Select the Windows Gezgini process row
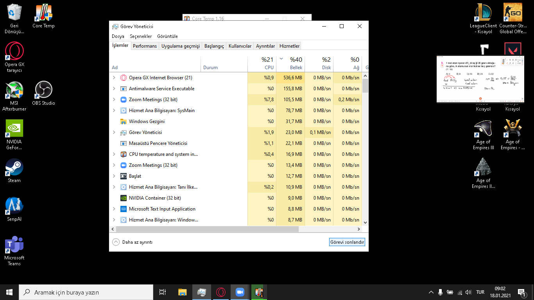The width and height of the screenshot is (534, 300). [x=236, y=121]
